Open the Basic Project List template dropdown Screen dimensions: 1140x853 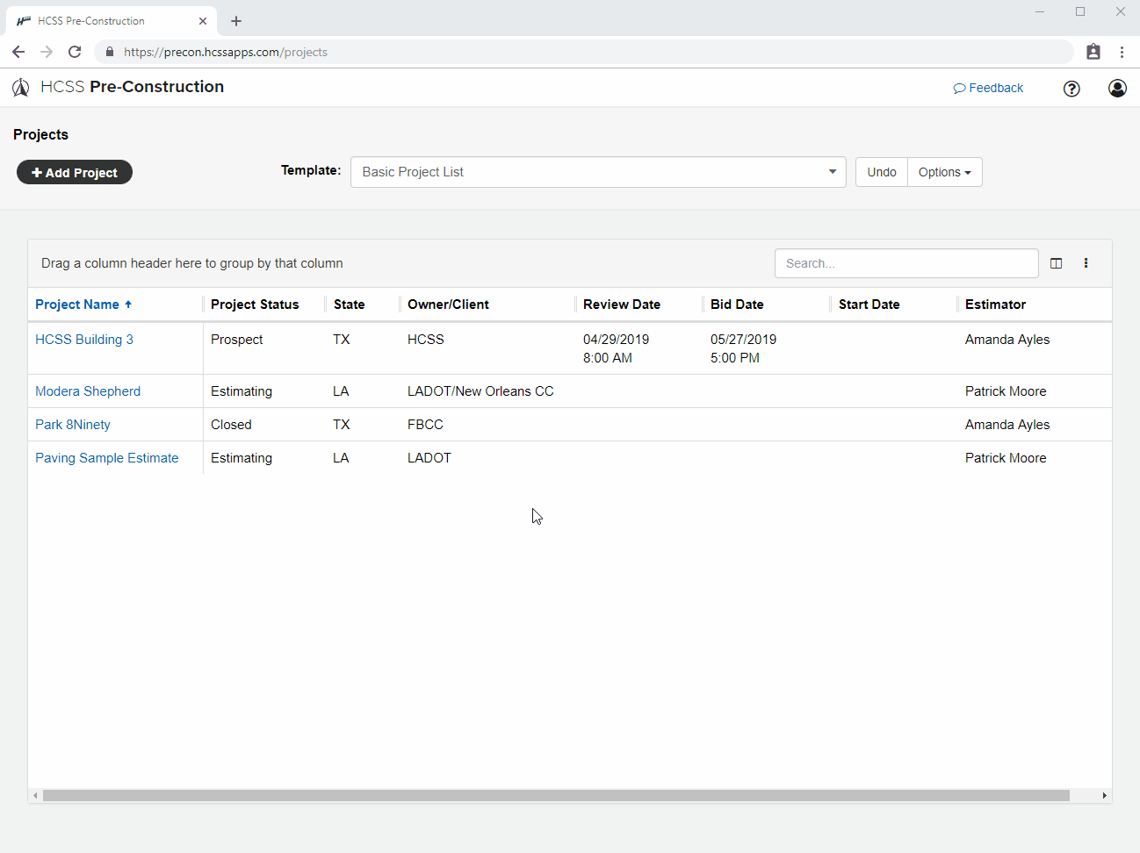point(831,172)
